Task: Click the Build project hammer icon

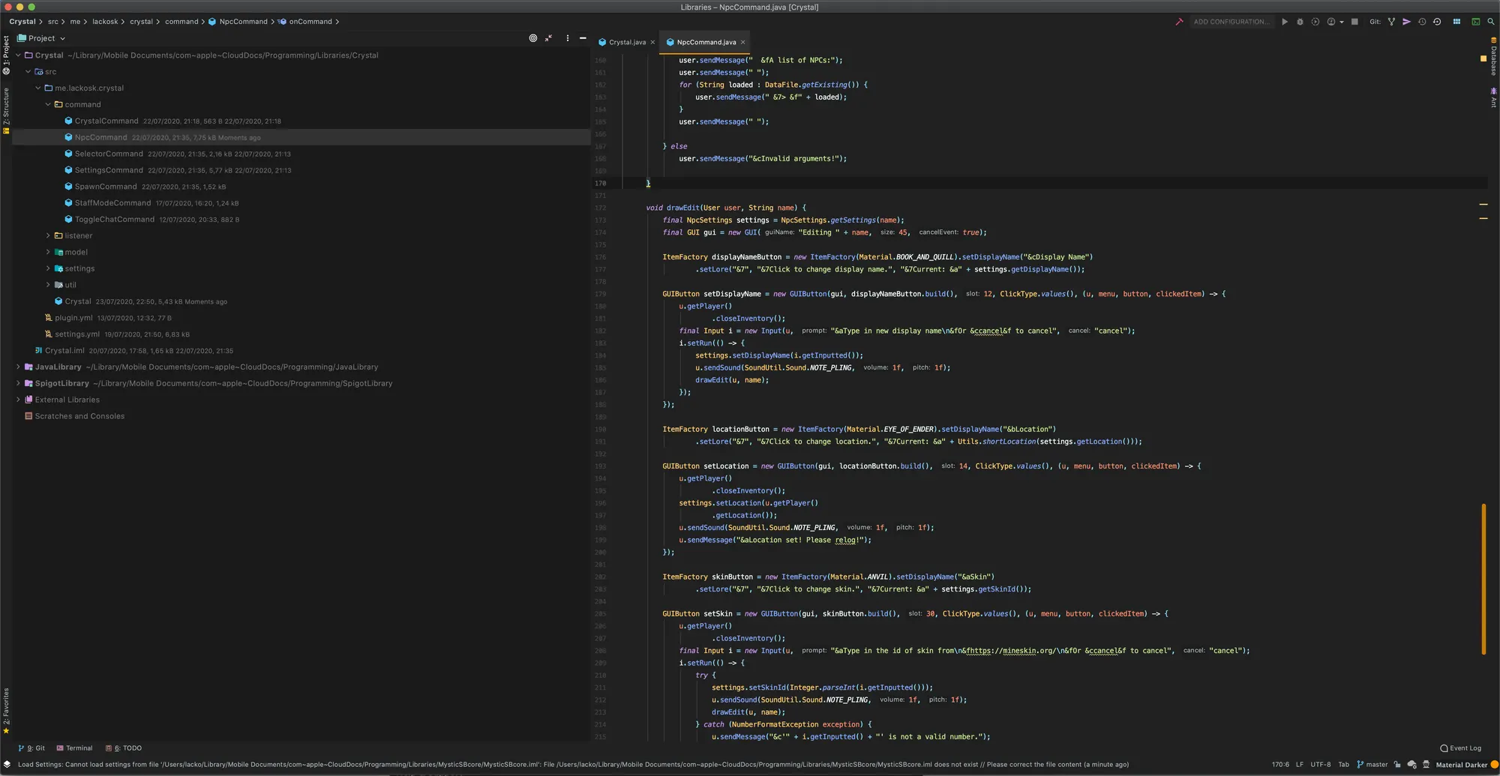Action: 1179,22
